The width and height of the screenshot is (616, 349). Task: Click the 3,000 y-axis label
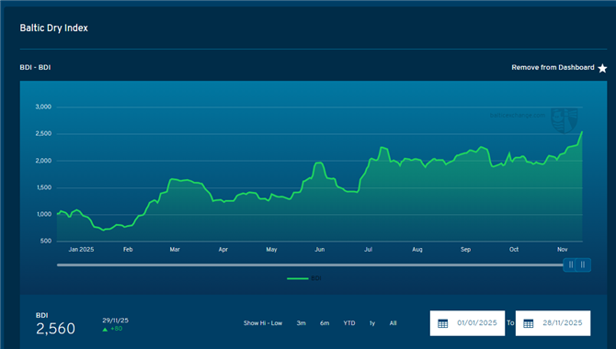(43, 107)
